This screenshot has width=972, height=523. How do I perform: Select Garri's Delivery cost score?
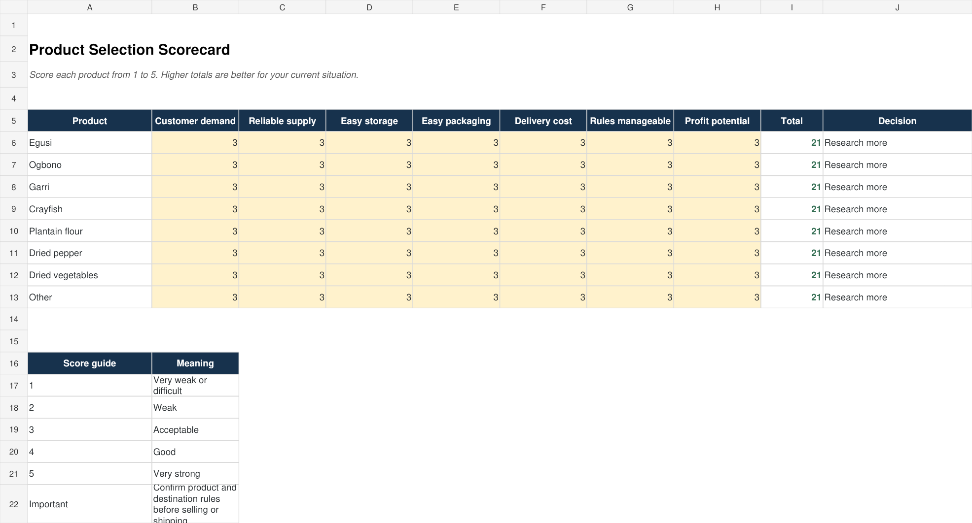click(543, 187)
